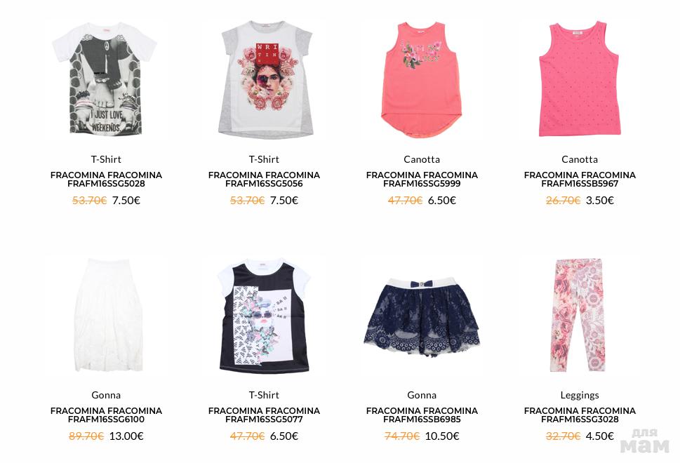Open the floral leggings product image

pyautogui.click(x=580, y=315)
